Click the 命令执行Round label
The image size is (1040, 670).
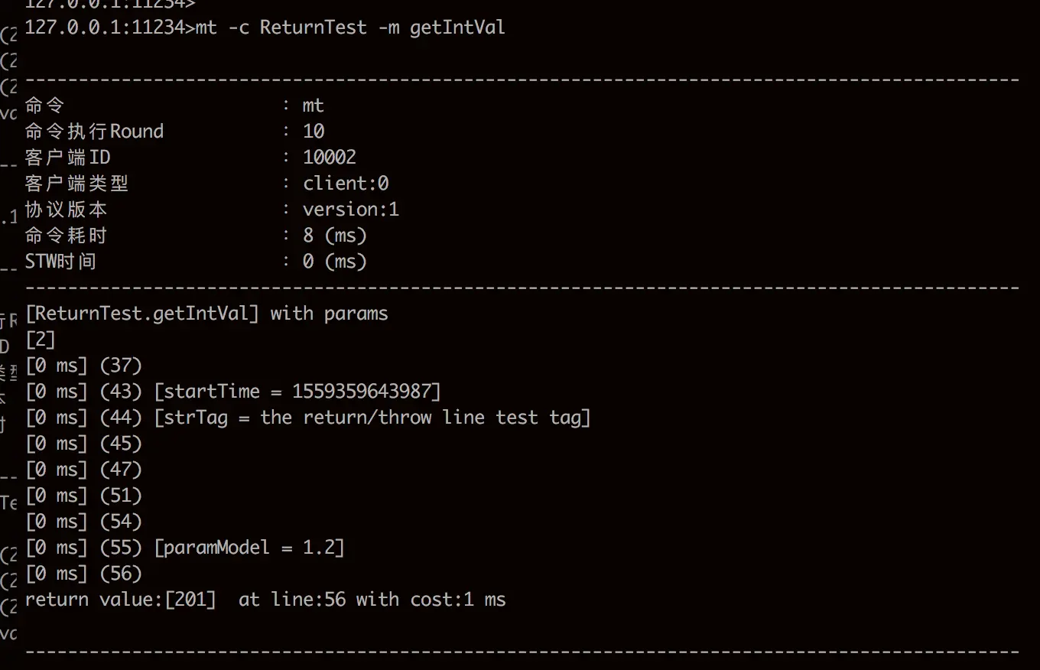click(94, 132)
